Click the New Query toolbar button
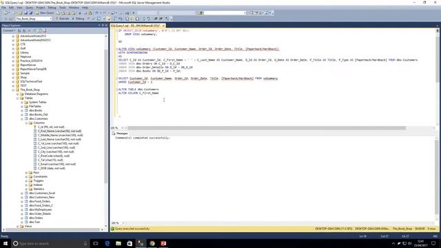 pyautogui.click(x=44, y=13)
